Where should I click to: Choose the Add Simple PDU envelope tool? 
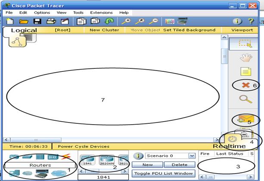[x=245, y=119]
